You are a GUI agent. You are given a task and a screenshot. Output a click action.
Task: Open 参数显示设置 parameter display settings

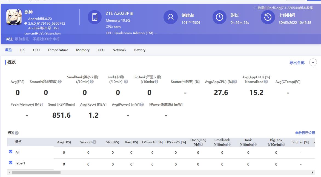305,133
